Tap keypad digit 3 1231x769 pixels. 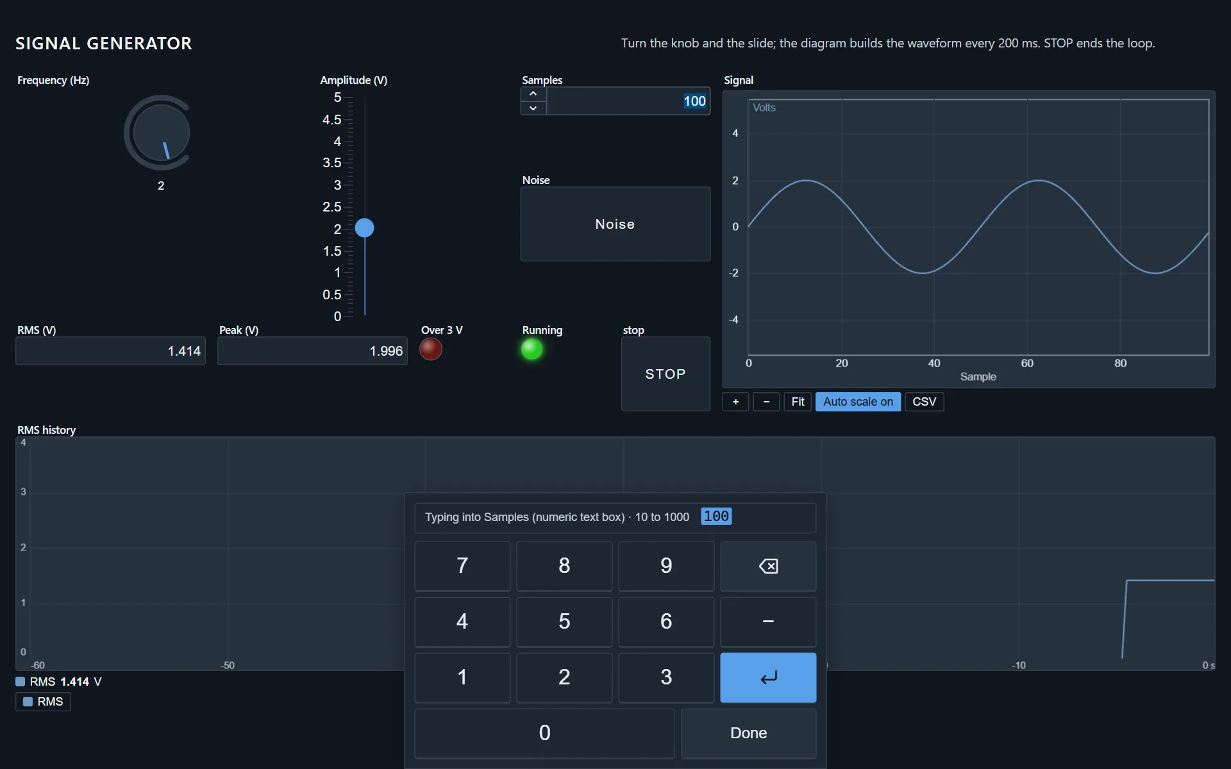[666, 677]
